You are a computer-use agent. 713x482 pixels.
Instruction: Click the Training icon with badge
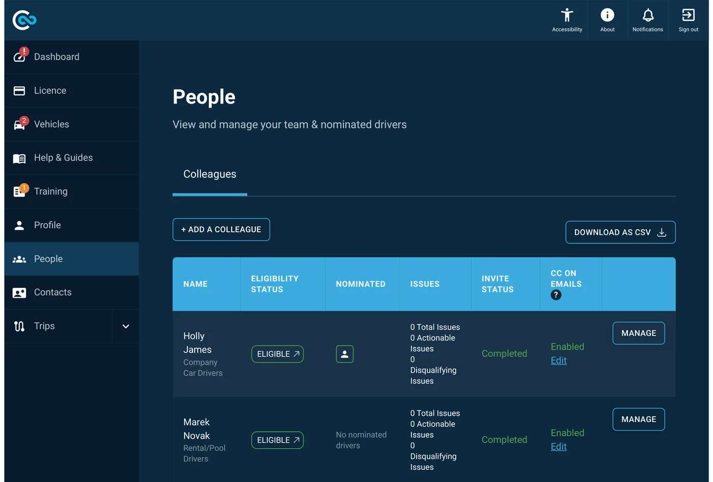20,191
